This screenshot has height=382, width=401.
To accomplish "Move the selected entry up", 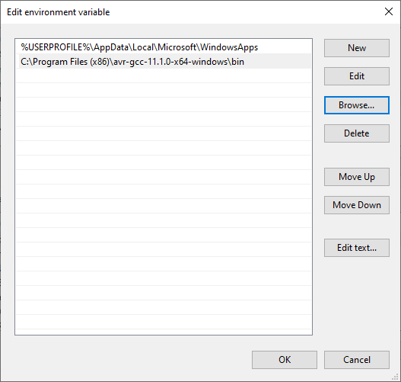I will (357, 177).
